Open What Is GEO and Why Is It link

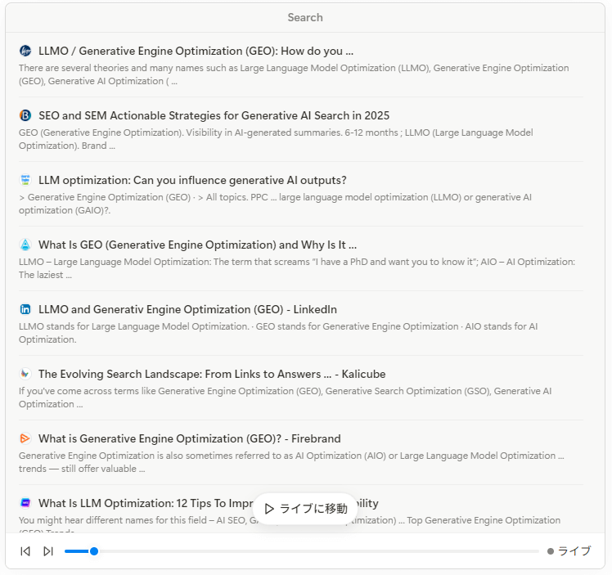point(197,245)
